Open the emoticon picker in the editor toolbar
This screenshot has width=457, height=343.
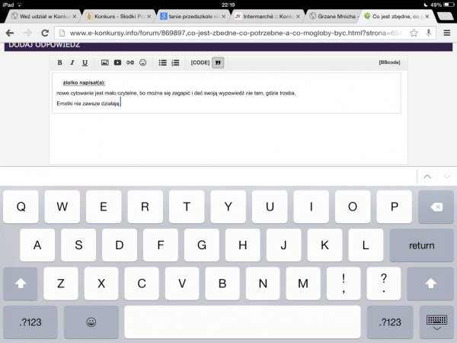[x=142, y=63]
